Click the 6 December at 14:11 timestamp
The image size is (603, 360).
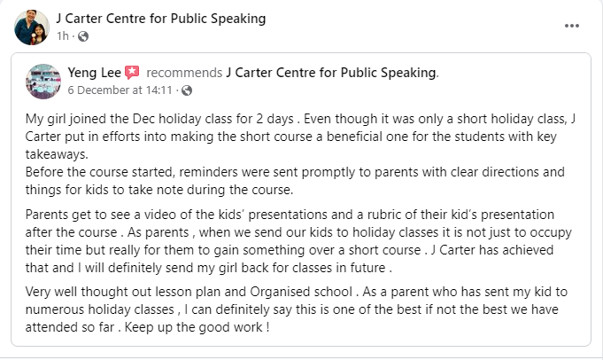click(121, 90)
